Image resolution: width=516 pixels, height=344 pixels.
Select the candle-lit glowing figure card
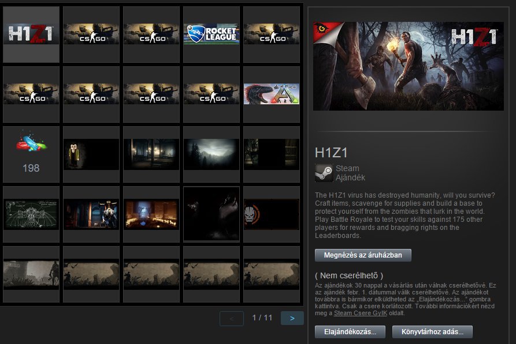pyautogui.click(x=151, y=214)
